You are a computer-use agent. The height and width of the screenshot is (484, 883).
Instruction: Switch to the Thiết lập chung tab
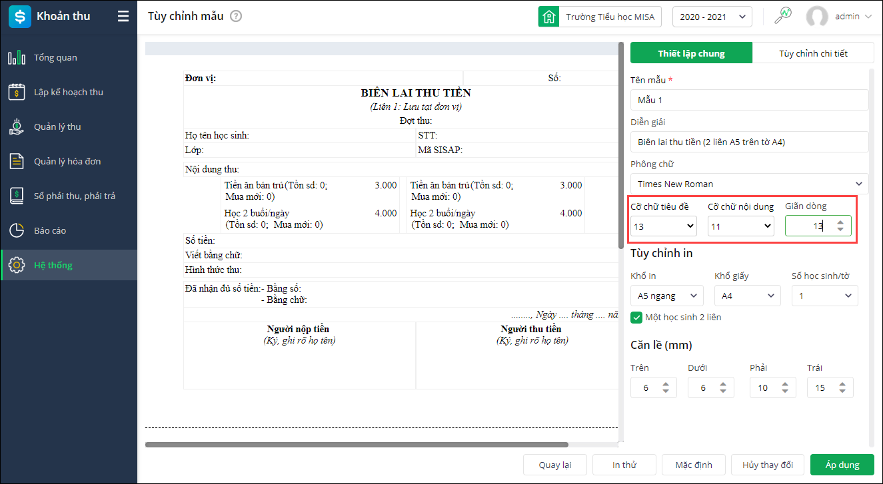coord(691,53)
